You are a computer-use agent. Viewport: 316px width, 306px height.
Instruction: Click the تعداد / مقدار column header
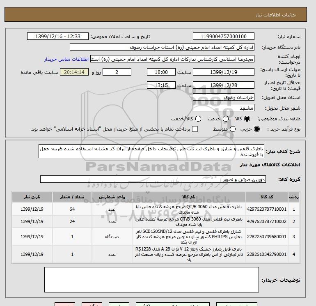(x=72, y=197)
